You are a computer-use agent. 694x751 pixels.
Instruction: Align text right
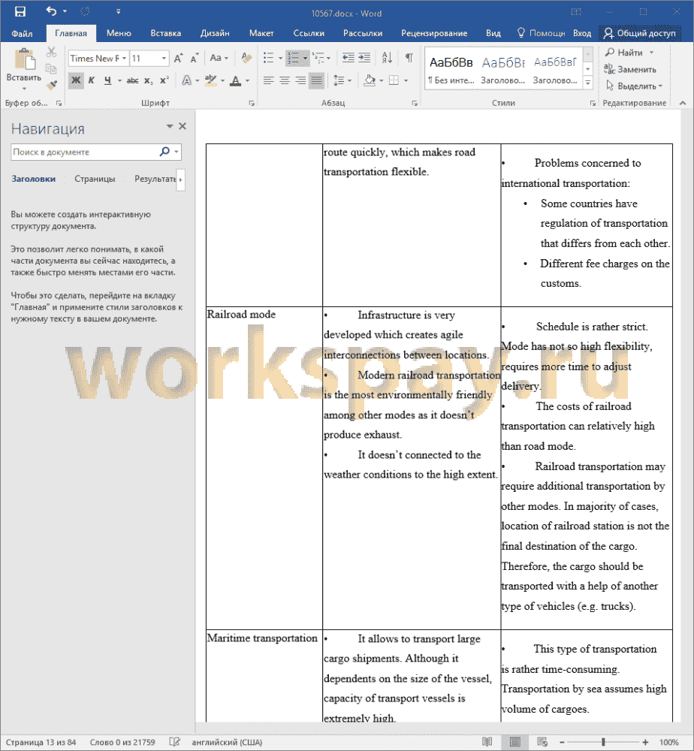tap(300, 80)
